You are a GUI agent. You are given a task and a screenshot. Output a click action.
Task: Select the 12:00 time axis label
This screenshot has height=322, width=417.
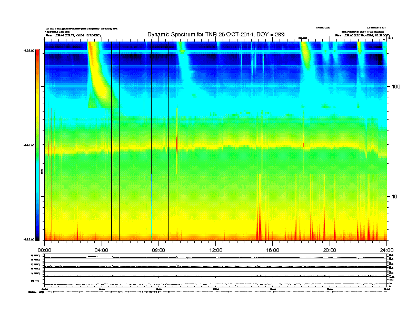tap(216, 250)
